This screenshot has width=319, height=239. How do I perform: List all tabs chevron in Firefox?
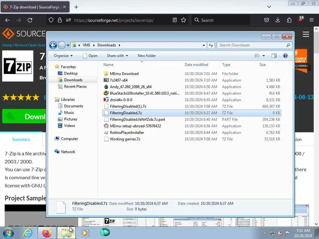[269, 7]
